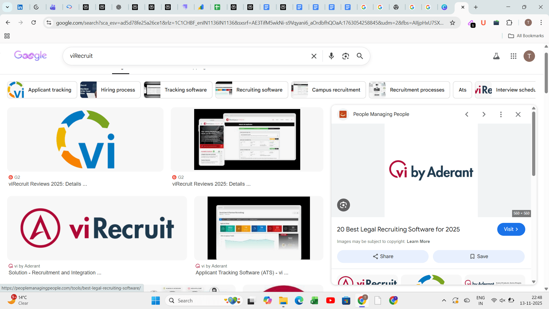The height and width of the screenshot is (309, 549).
Task: Open Search by image camera icon
Action: pos(345,56)
